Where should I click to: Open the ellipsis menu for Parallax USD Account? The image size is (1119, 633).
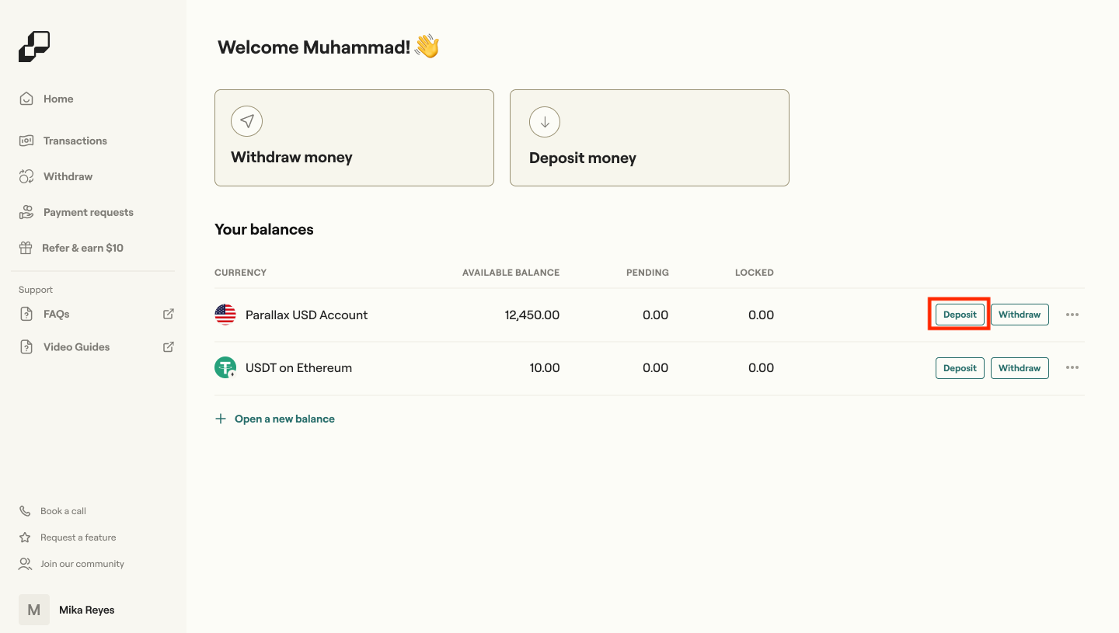1072,315
